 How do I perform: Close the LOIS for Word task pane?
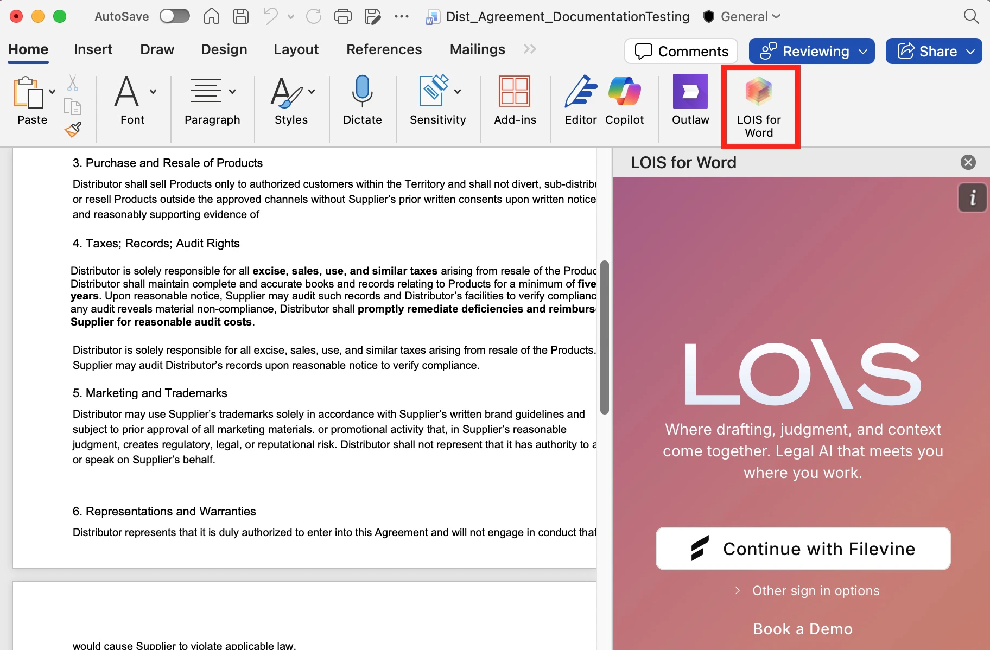coord(968,162)
